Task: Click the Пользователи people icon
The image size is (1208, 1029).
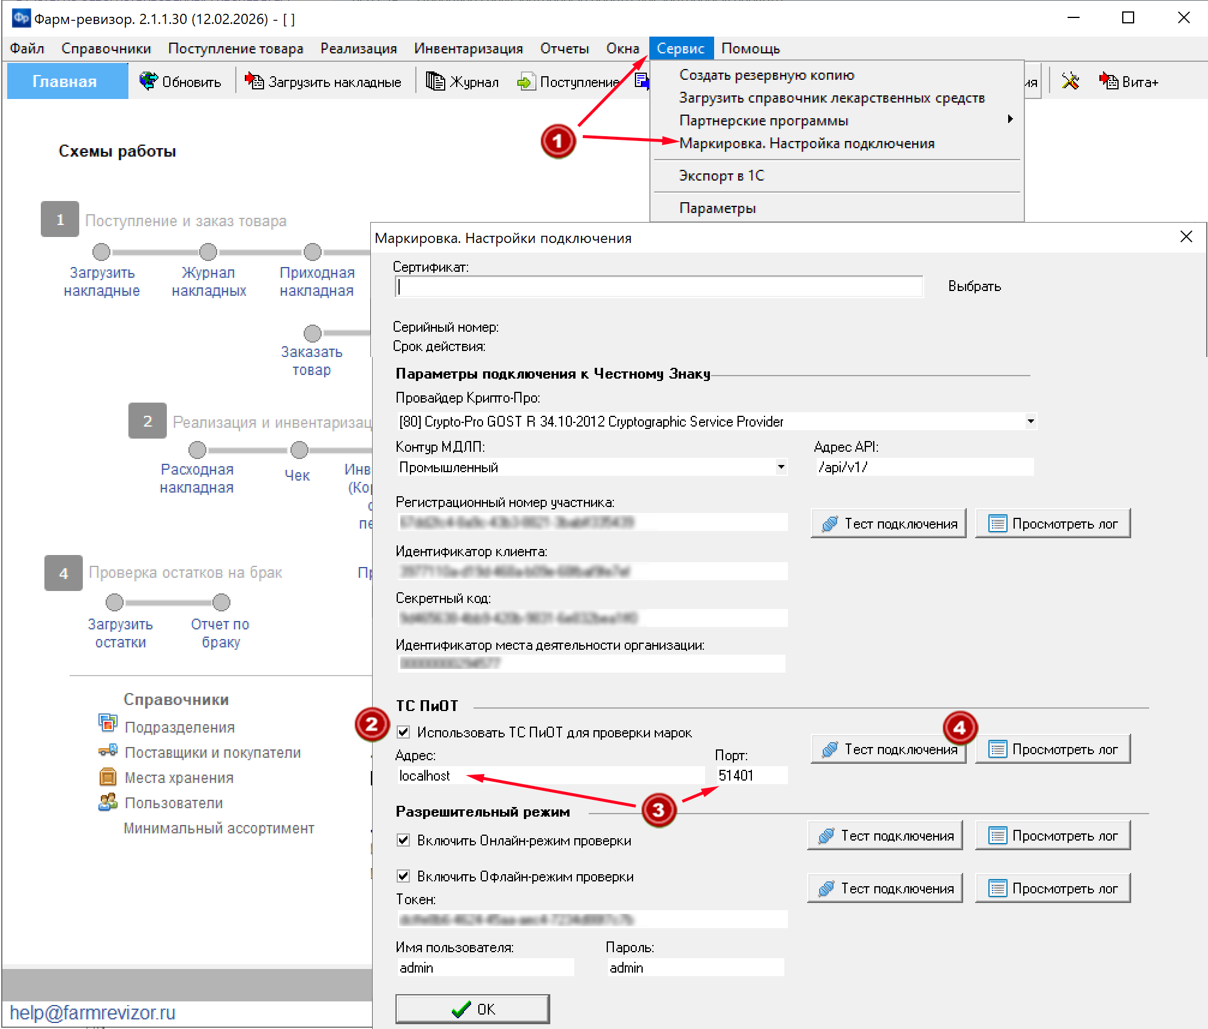Action: point(108,802)
